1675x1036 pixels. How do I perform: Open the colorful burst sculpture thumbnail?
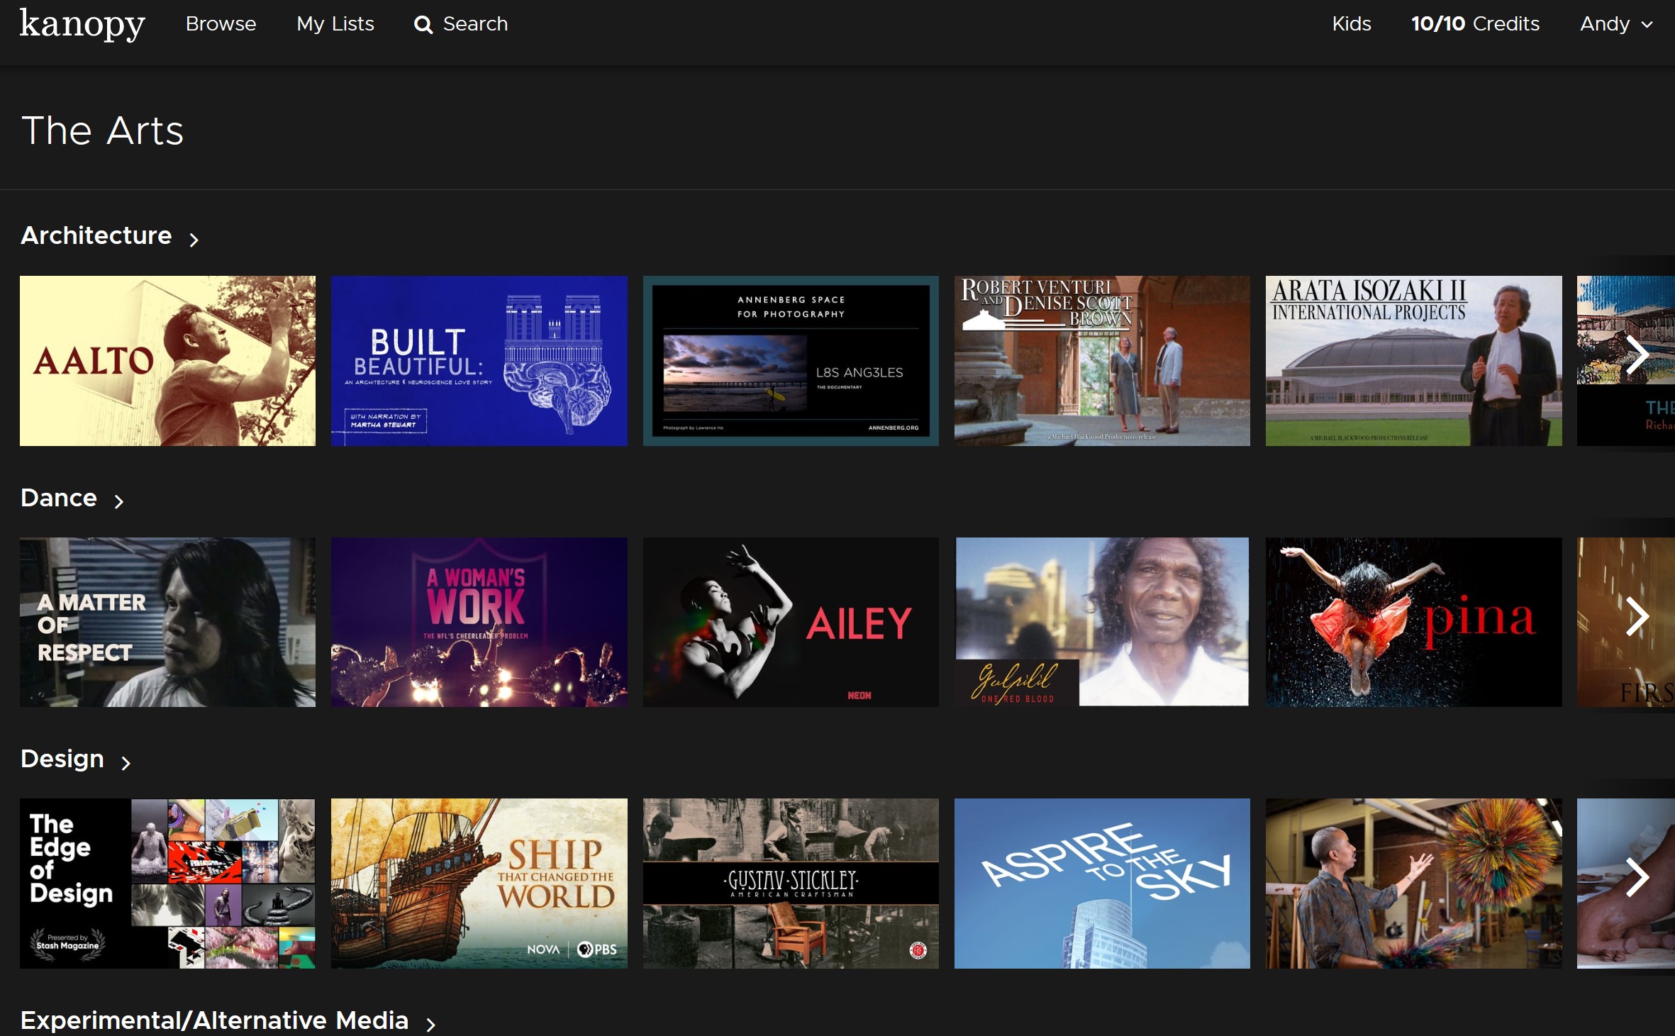(x=1414, y=884)
